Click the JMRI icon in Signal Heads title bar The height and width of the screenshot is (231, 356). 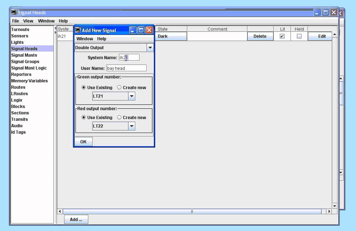pyautogui.click(x=14, y=12)
